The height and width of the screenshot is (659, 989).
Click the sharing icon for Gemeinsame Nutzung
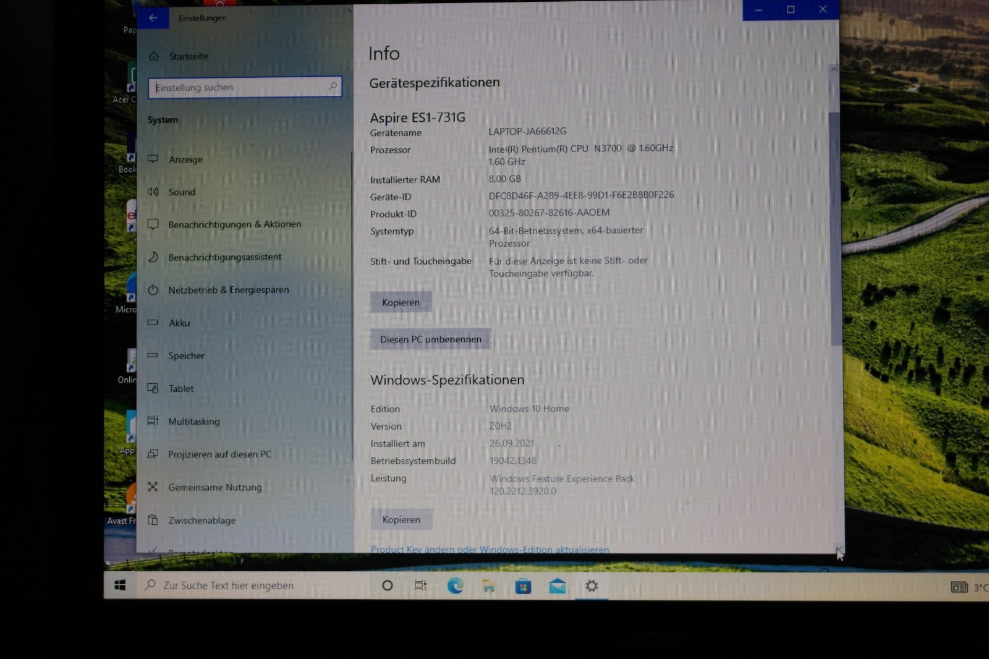coord(153,487)
